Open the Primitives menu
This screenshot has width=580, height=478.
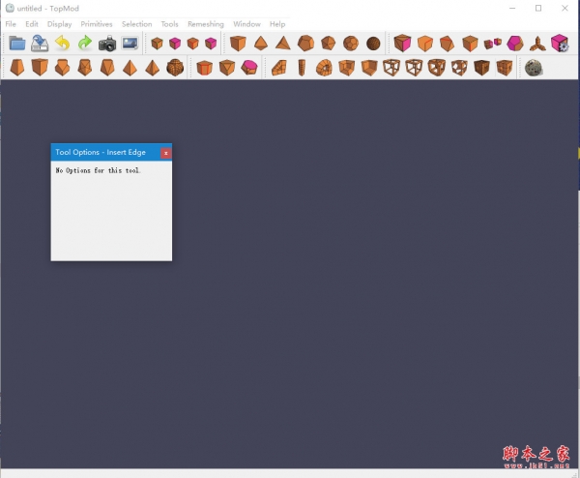(97, 23)
